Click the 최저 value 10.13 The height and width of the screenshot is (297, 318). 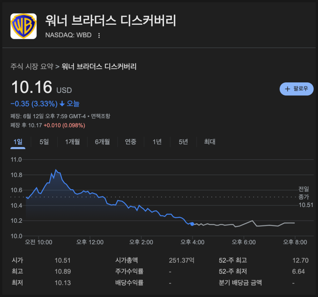click(63, 283)
